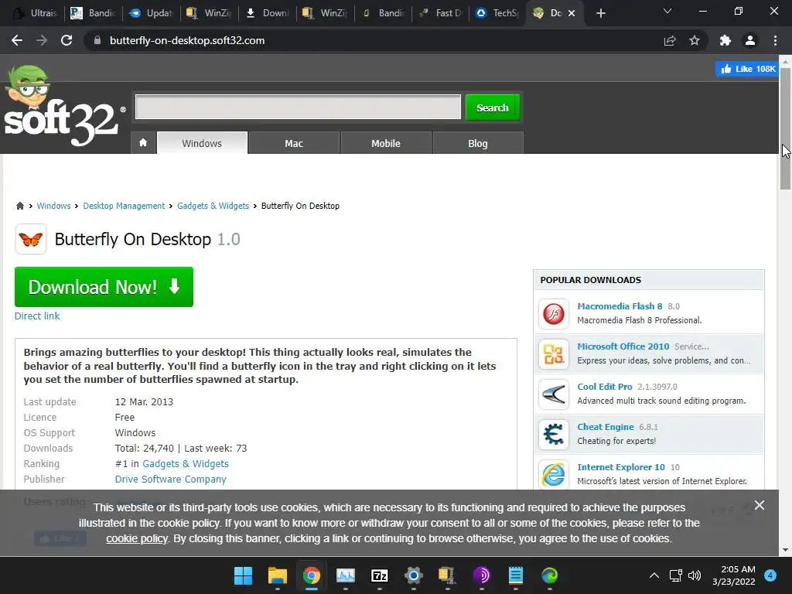Open the Drive Software Company publisher link

point(170,479)
